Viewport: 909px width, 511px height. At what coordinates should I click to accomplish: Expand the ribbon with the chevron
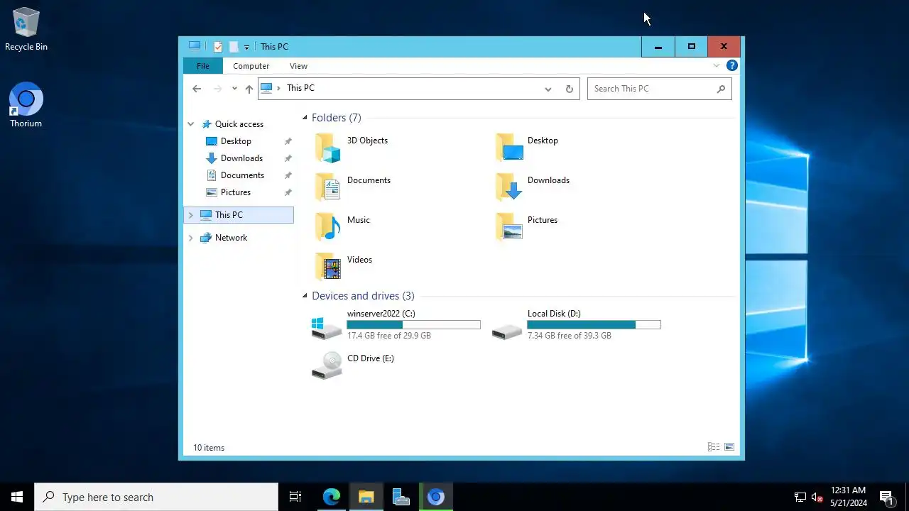coord(716,66)
